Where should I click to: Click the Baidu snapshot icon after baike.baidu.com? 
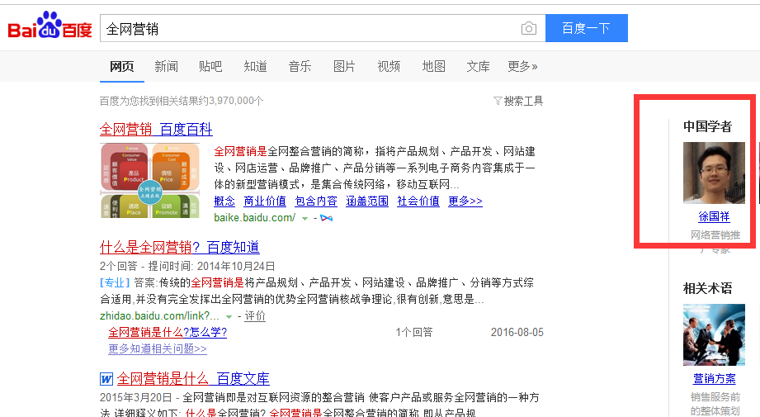[x=327, y=218]
